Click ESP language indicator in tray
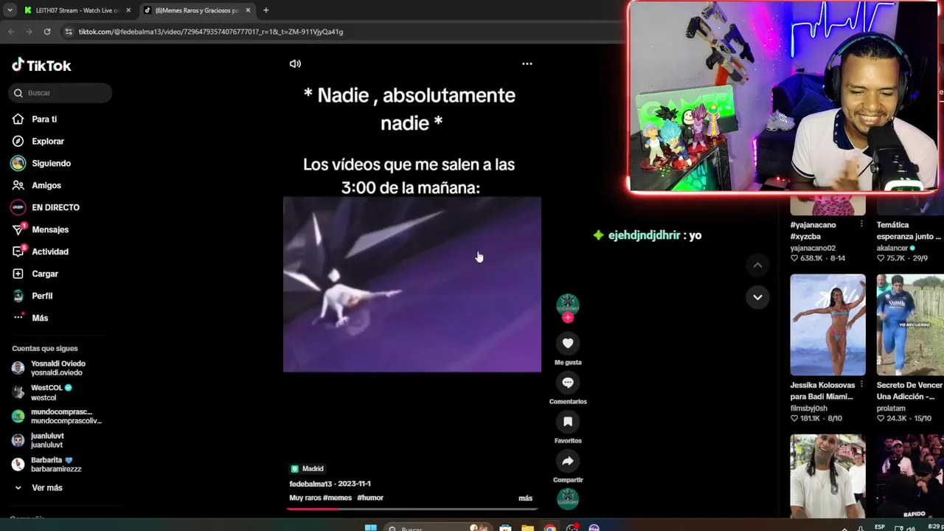Viewport: 944px width, 531px height. 880,527
